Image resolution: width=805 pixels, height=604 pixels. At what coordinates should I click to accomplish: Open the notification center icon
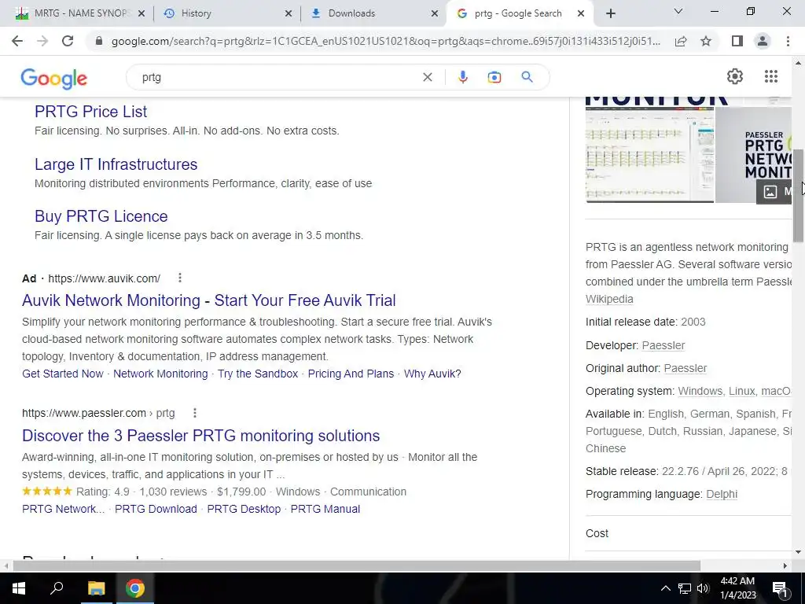(780, 588)
